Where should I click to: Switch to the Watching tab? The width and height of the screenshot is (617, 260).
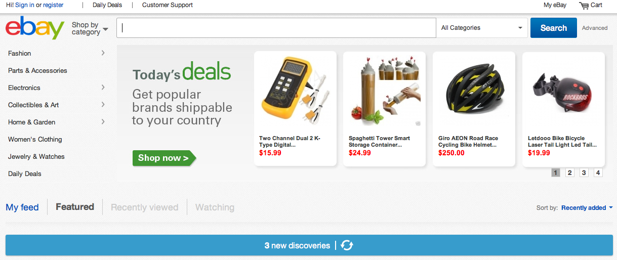[215, 207]
